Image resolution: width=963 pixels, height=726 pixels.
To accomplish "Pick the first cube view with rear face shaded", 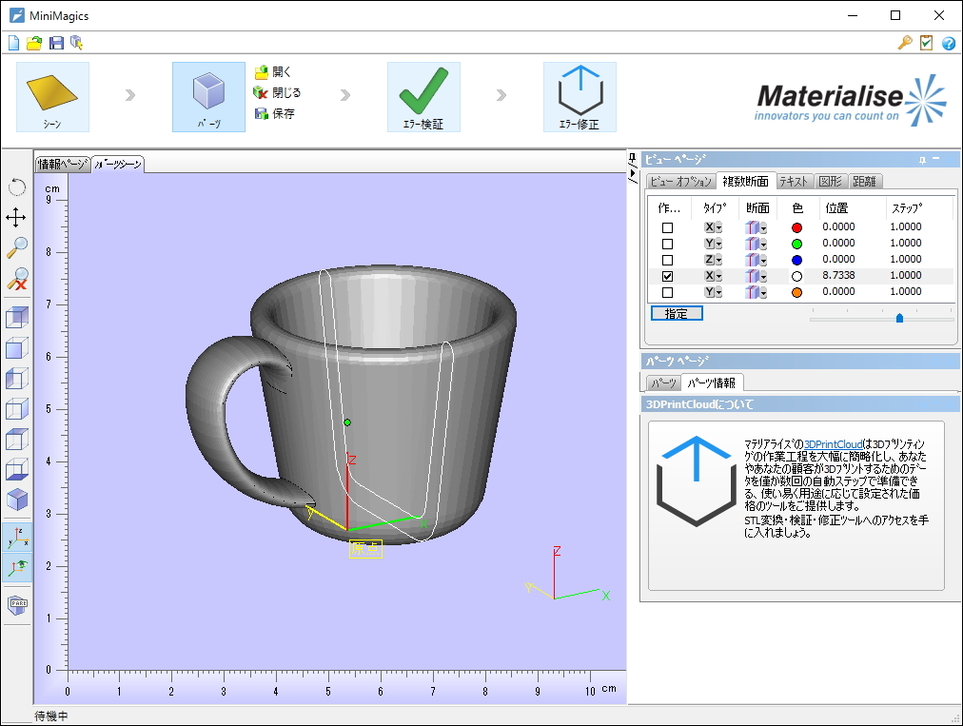I will click(x=16, y=318).
